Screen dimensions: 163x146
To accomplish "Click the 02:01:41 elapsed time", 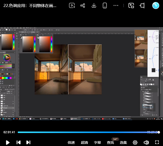I will click(9, 132).
